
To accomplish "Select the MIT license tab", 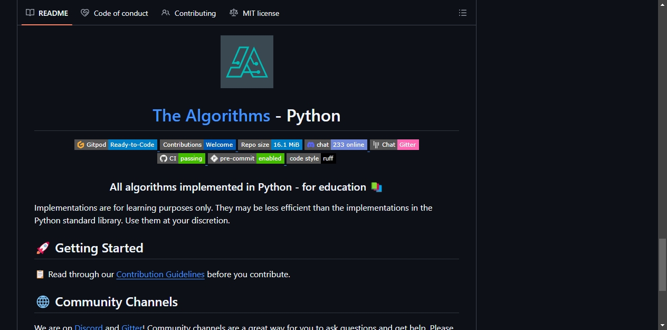I will pos(254,13).
